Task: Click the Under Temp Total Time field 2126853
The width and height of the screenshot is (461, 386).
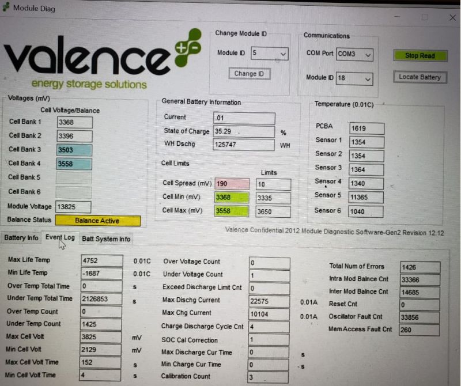Action: 101,299
